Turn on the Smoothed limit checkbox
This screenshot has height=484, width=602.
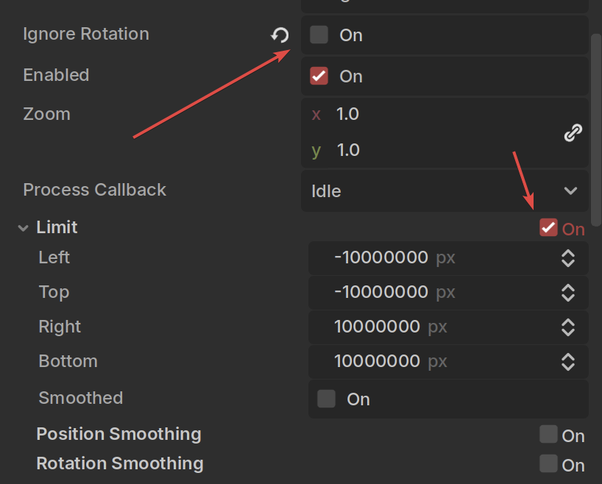(x=326, y=399)
